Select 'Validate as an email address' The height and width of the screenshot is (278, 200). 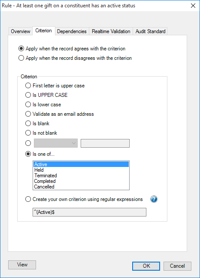60,114
